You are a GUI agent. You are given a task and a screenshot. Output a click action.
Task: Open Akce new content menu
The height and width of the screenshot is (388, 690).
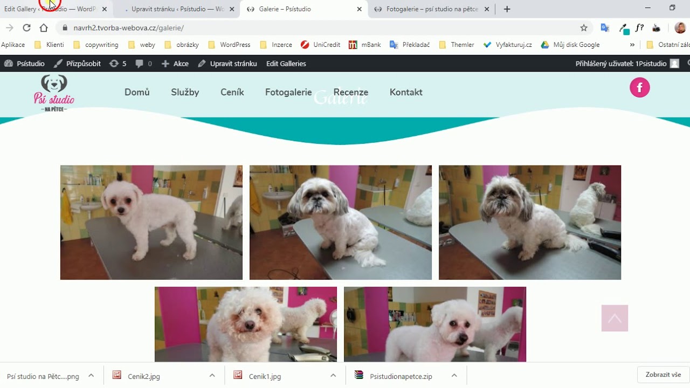[175, 64]
